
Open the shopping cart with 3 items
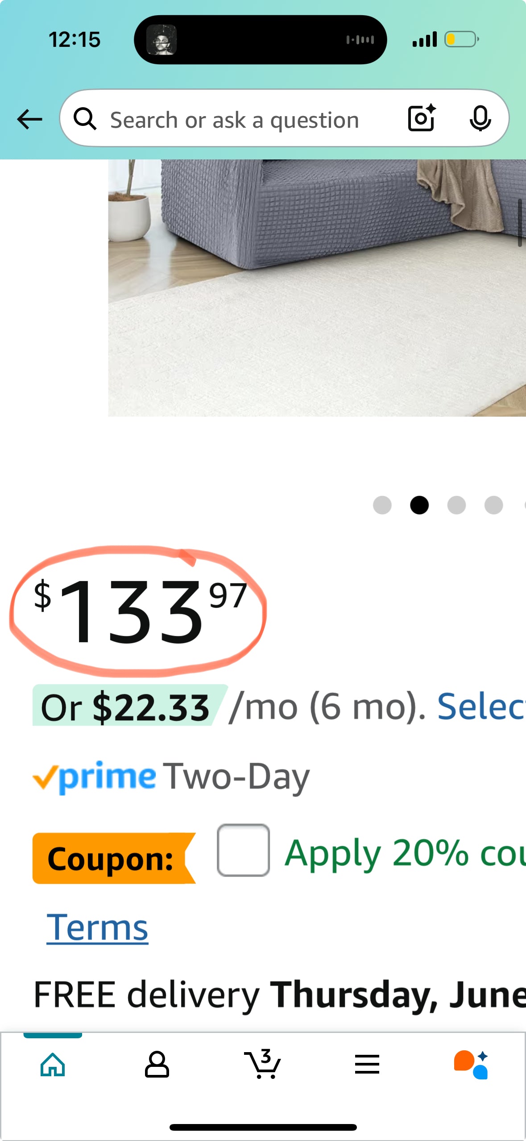[263, 1065]
